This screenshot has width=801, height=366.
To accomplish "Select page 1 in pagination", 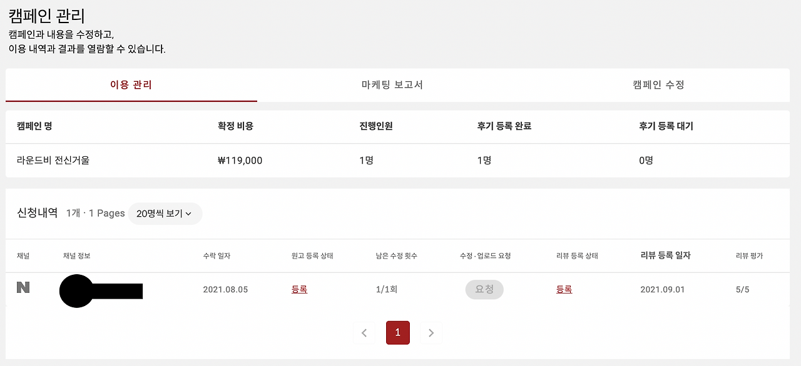I will 397,333.
